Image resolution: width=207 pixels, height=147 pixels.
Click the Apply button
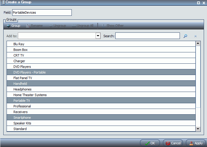point(196,143)
